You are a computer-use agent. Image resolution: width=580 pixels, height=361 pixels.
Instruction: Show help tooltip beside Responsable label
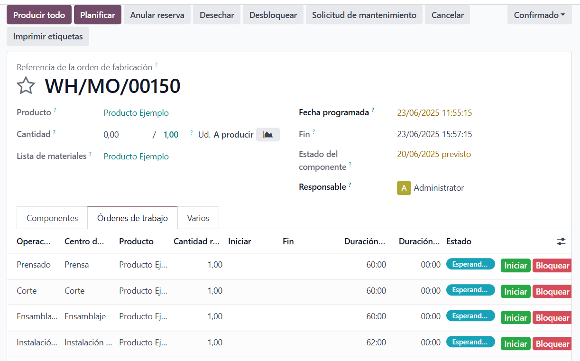(350, 185)
